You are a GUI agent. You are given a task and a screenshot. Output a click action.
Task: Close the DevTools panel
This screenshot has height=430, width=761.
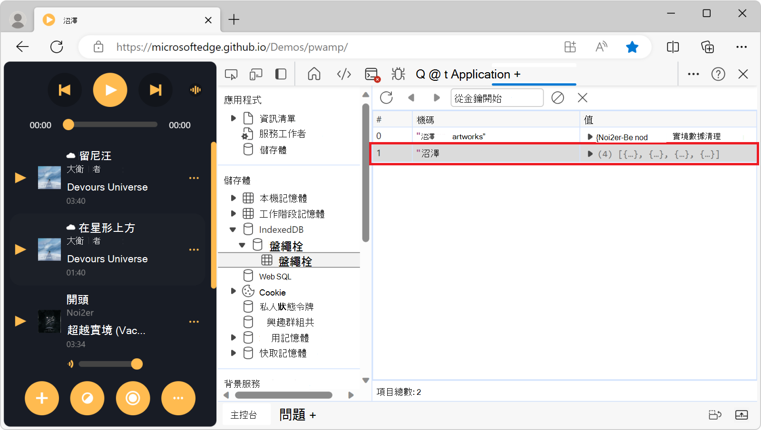[743, 74]
